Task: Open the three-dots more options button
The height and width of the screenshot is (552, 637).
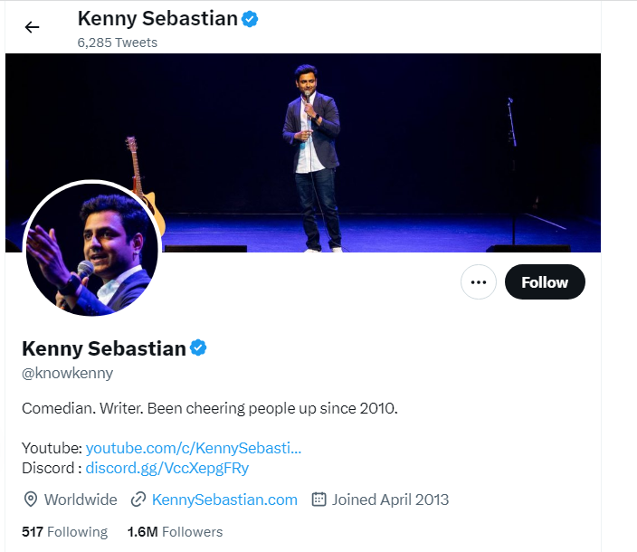Action: click(x=479, y=282)
